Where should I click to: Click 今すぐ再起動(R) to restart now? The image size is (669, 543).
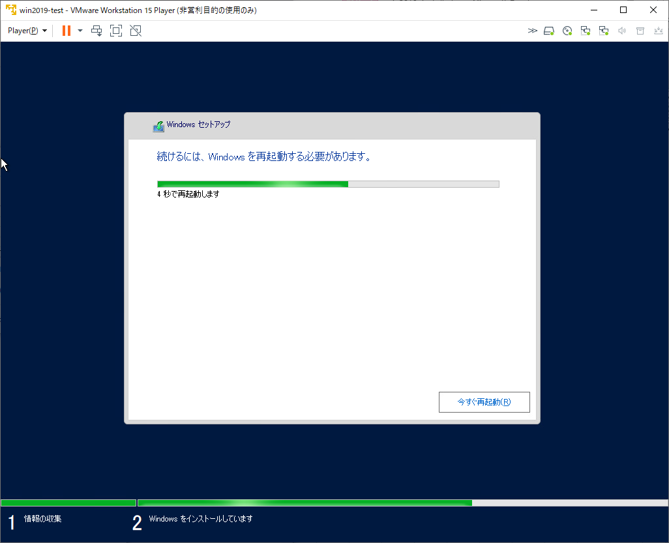click(x=484, y=402)
